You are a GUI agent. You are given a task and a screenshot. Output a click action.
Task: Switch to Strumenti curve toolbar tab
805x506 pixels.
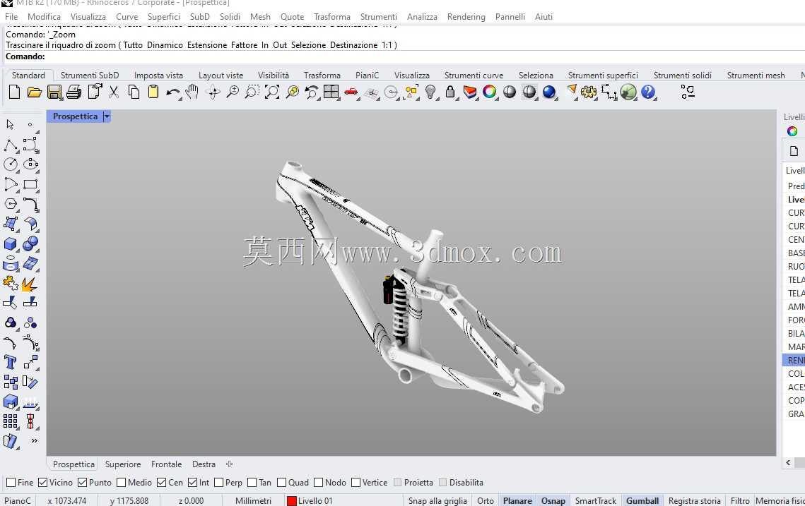[x=474, y=75]
